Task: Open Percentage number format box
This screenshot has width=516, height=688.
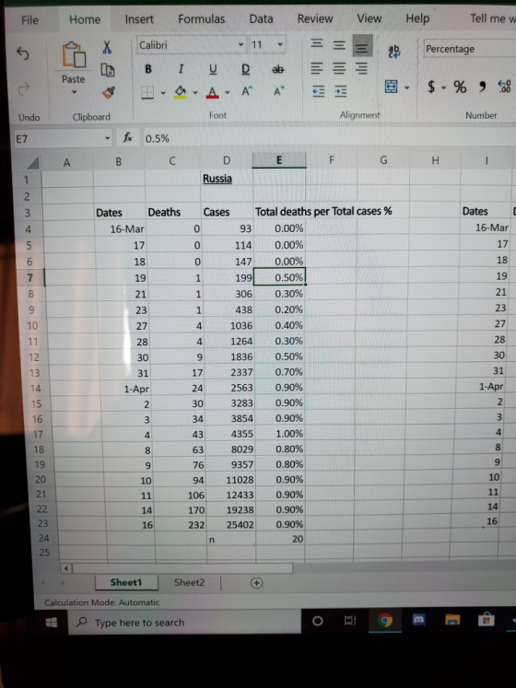Action: [x=469, y=49]
